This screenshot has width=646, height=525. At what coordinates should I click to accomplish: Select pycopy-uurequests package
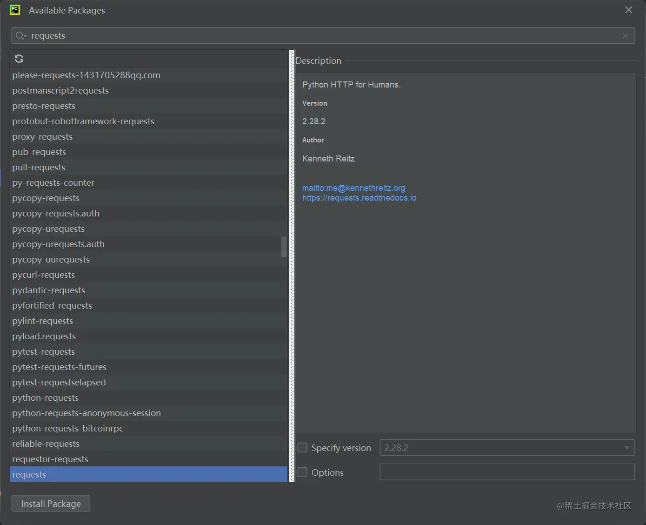pos(149,259)
